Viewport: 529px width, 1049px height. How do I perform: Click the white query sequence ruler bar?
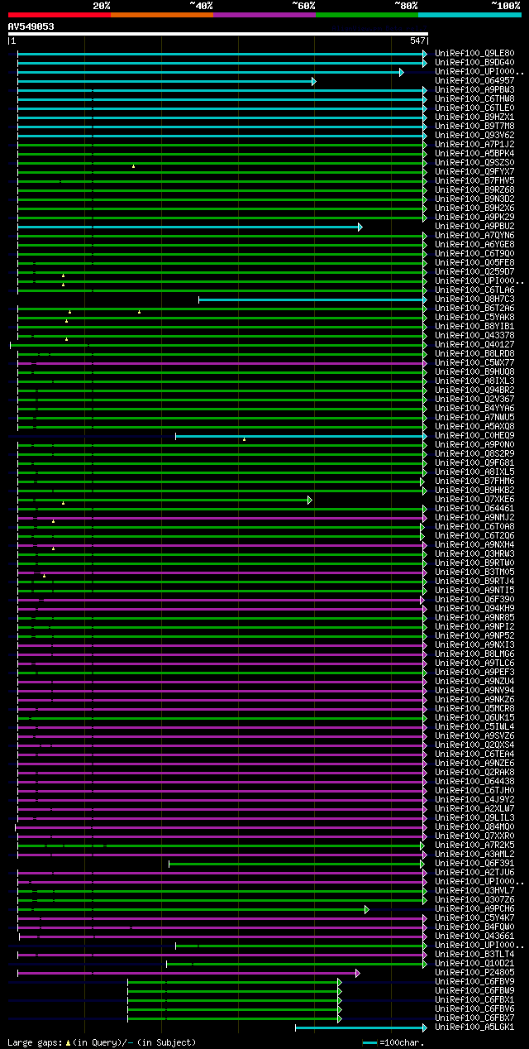217,34
